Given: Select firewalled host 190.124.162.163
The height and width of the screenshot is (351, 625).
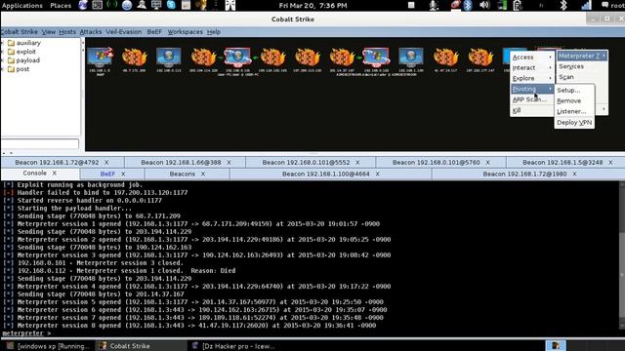Looking at the screenshot, I should click(x=272, y=58).
